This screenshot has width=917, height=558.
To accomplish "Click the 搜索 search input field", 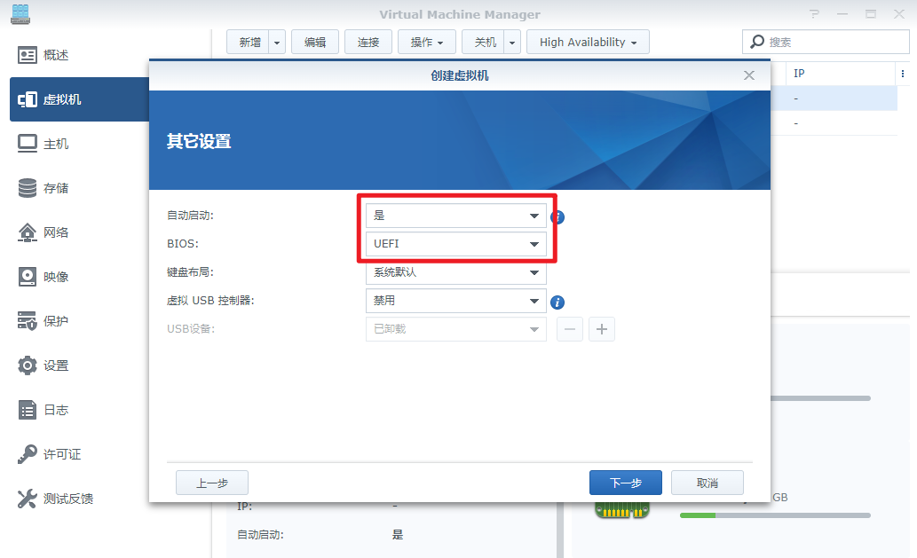I will pos(834,42).
